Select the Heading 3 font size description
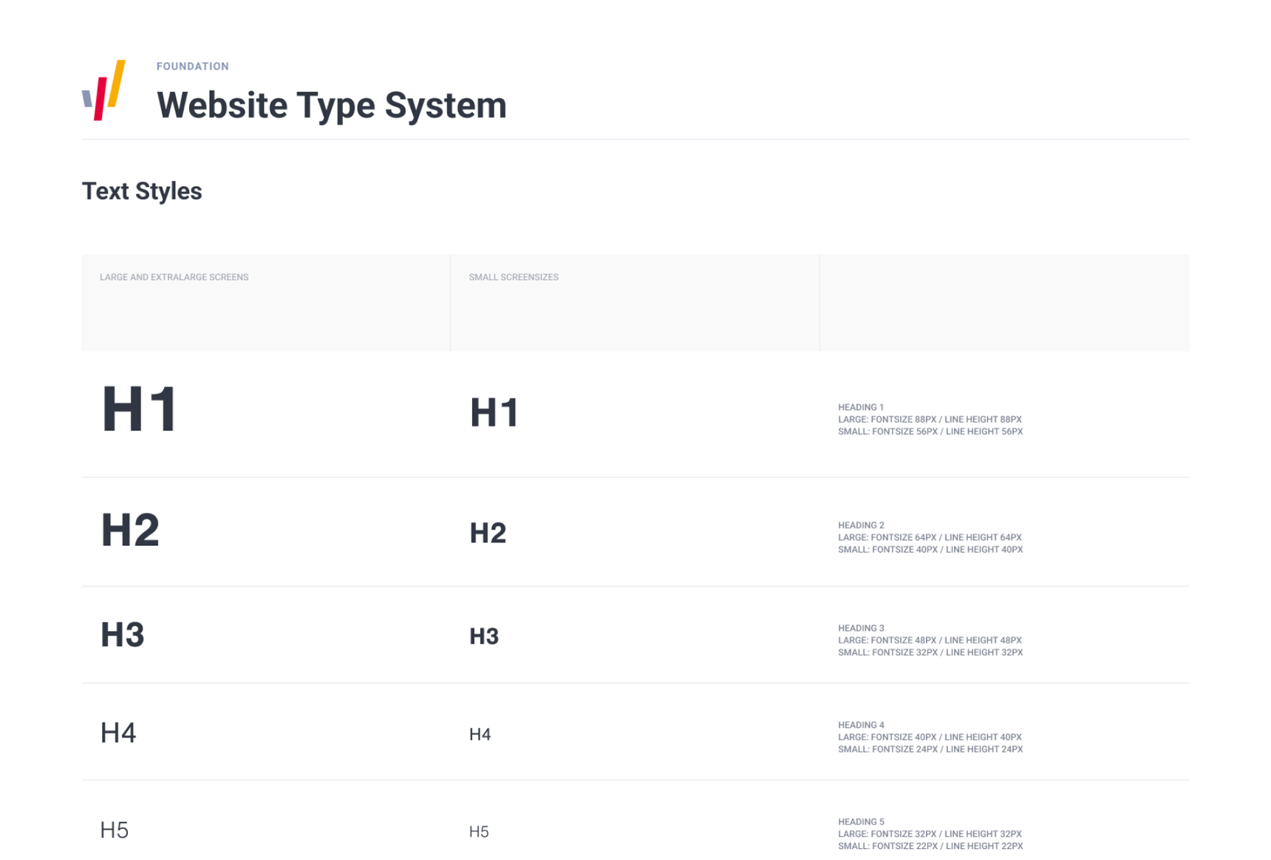The image size is (1271, 860). tap(930, 641)
